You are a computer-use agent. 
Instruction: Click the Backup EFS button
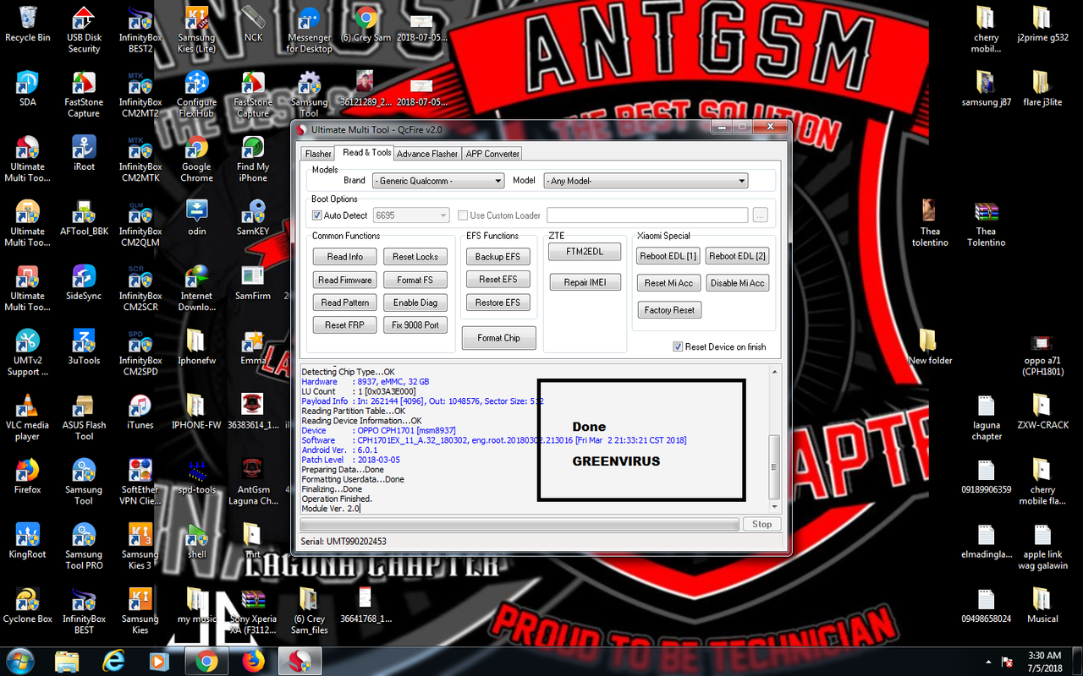(498, 257)
